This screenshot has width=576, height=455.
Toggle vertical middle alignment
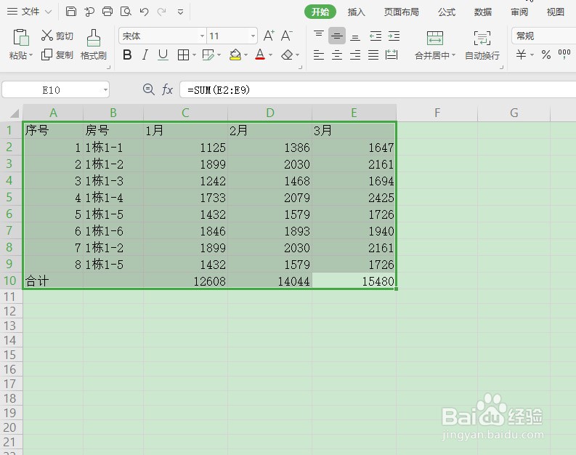pyautogui.click(x=337, y=36)
